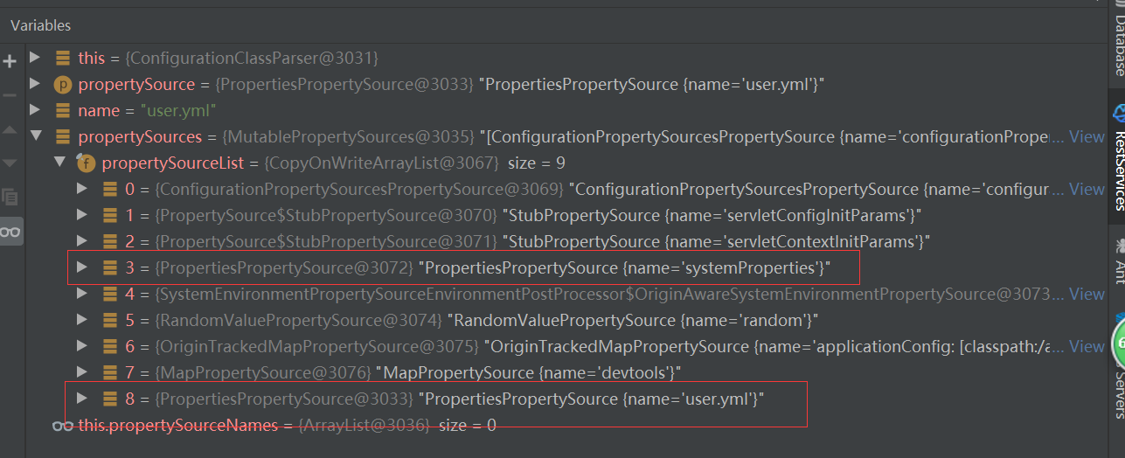Expand the 'this' variable node
This screenshot has height=458, width=1125.
35,58
